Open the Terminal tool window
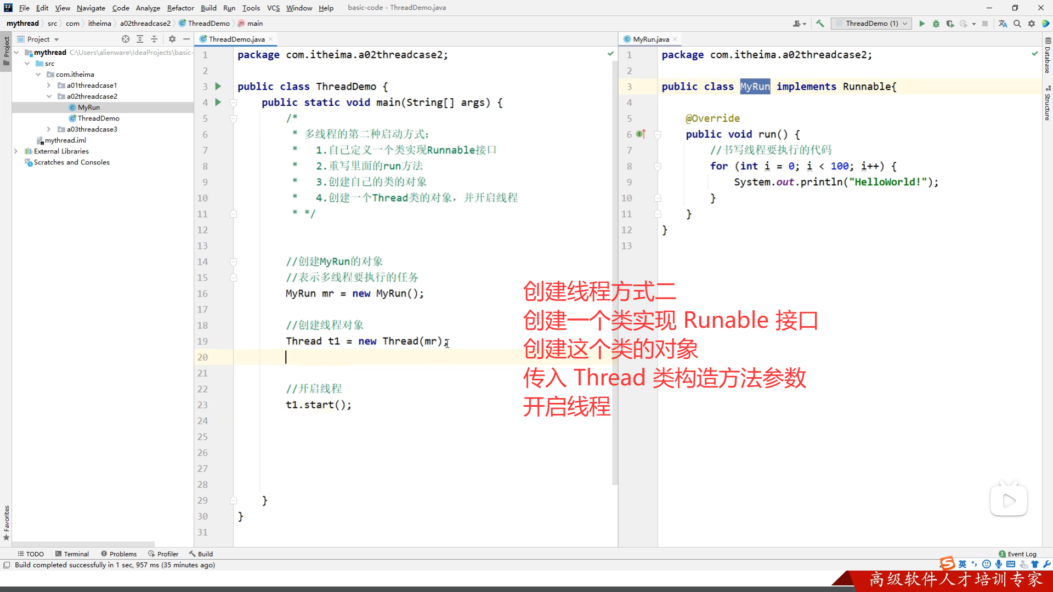1053x592 pixels. 72,554
